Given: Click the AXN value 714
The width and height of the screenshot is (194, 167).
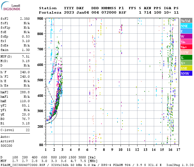Looking at the screenshot, I should tap(147, 13).
